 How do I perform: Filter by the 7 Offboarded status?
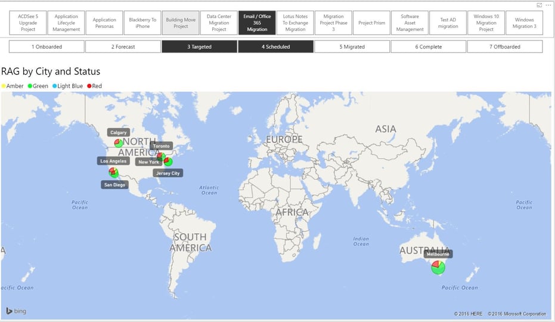click(505, 47)
